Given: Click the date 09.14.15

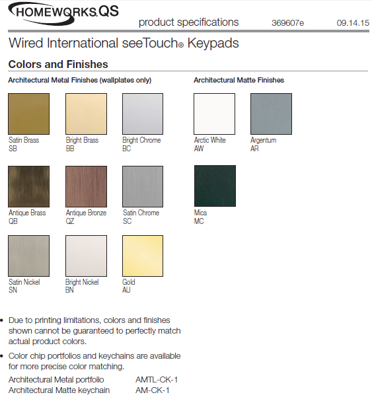Looking at the screenshot, I should coord(353,23).
